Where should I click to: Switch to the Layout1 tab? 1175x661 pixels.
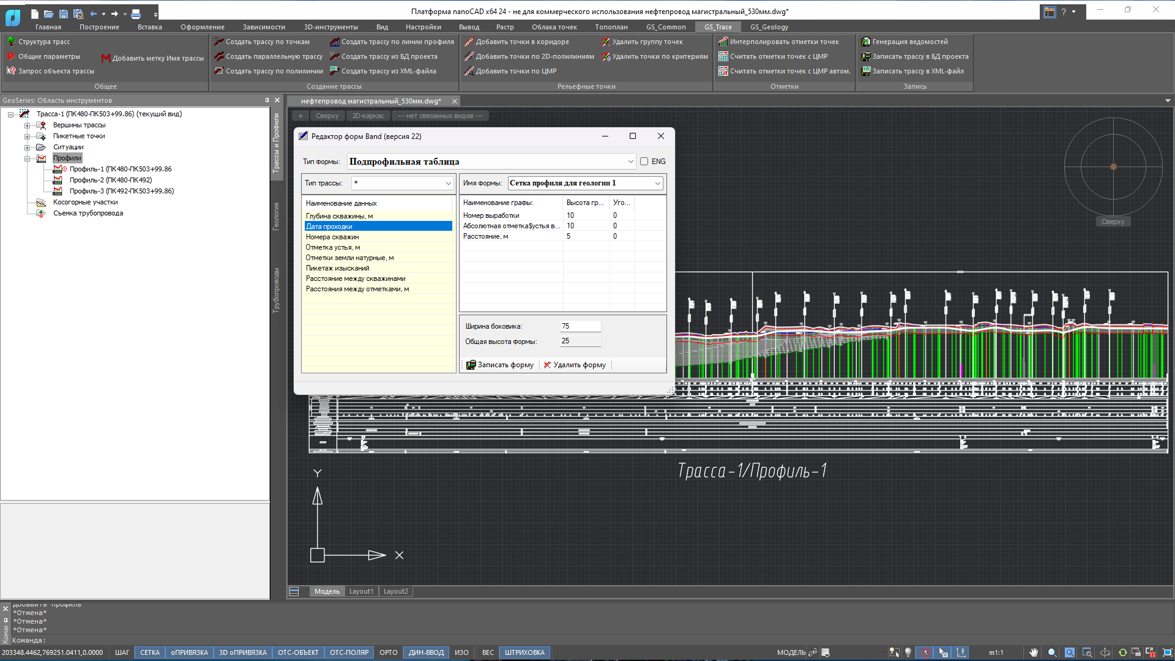point(361,591)
